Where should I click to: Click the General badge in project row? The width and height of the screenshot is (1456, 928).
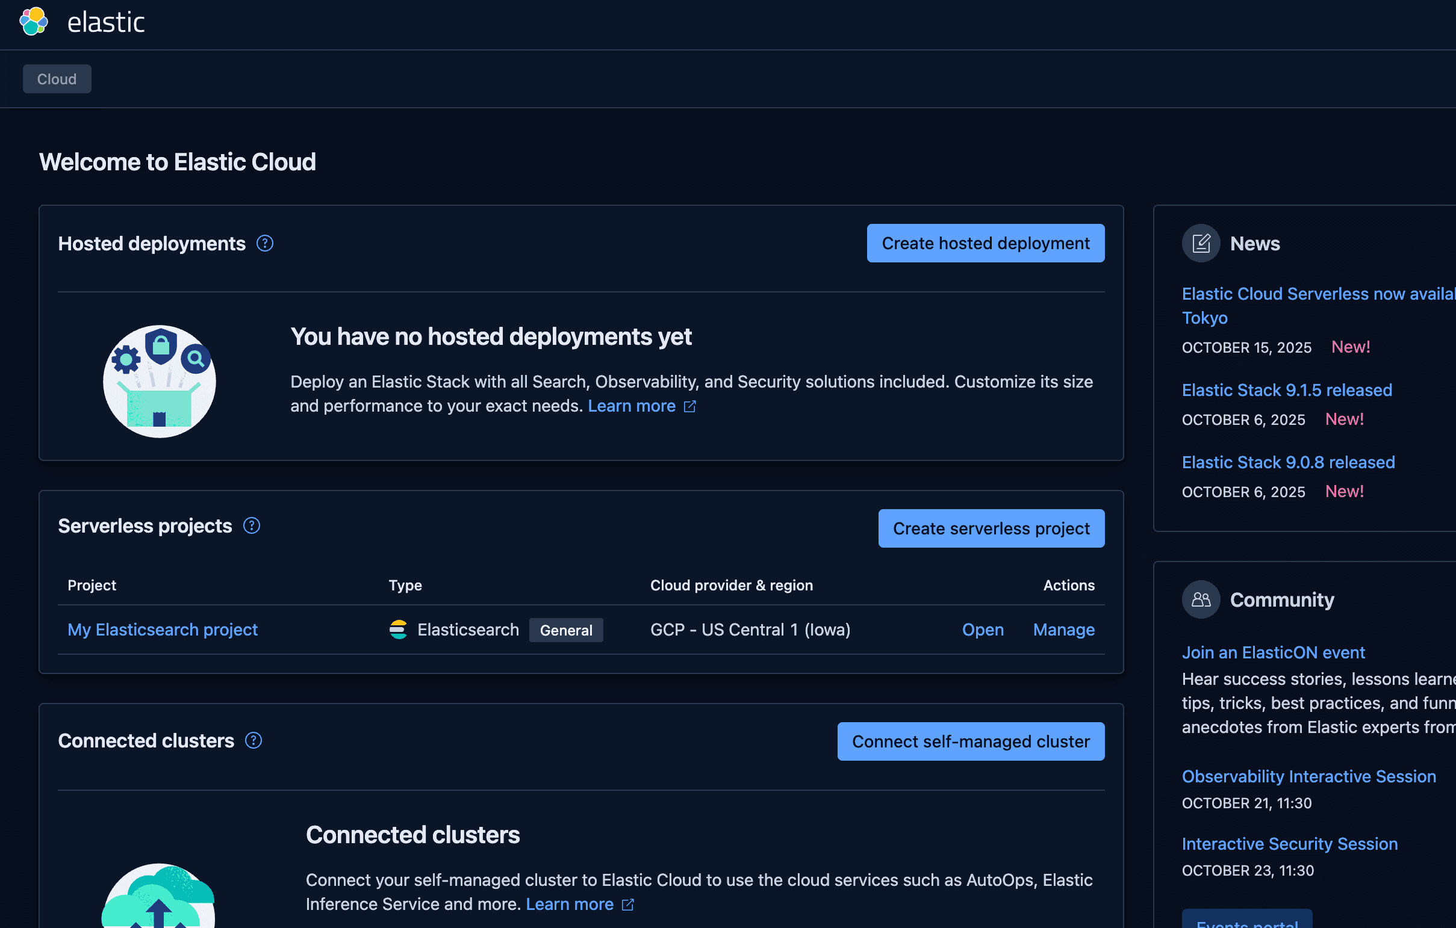[565, 630]
